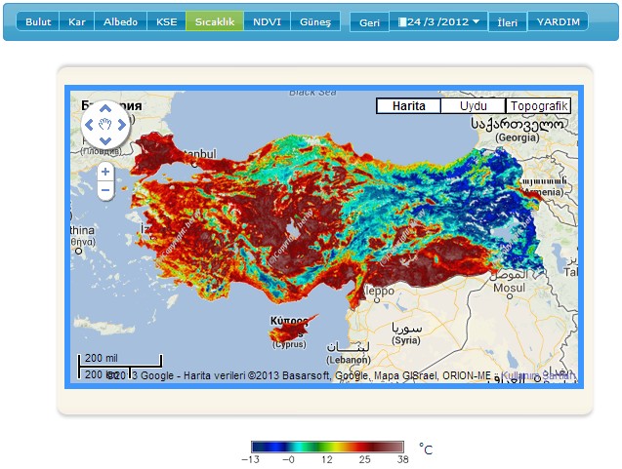Pan the map down with the arrow
Screen dimensions: 622x469
[105, 139]
